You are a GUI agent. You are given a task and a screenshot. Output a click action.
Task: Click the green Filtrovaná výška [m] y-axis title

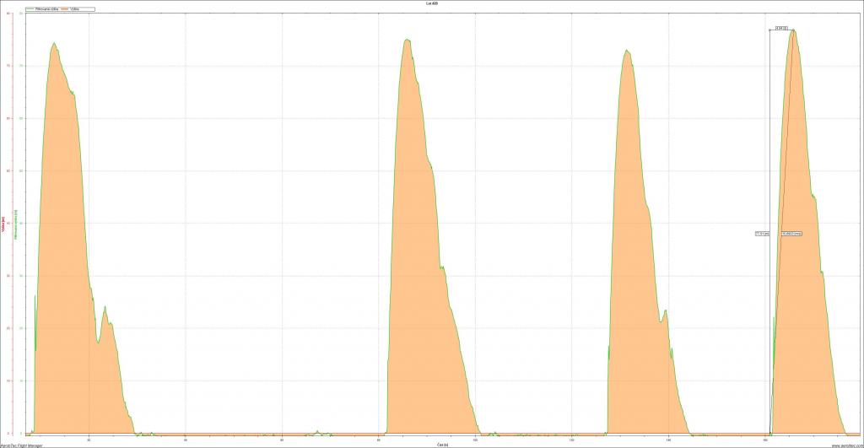[15, 224]
